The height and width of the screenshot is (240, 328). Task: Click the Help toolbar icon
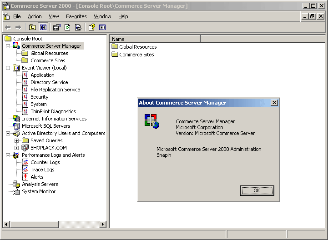[91, 27]
